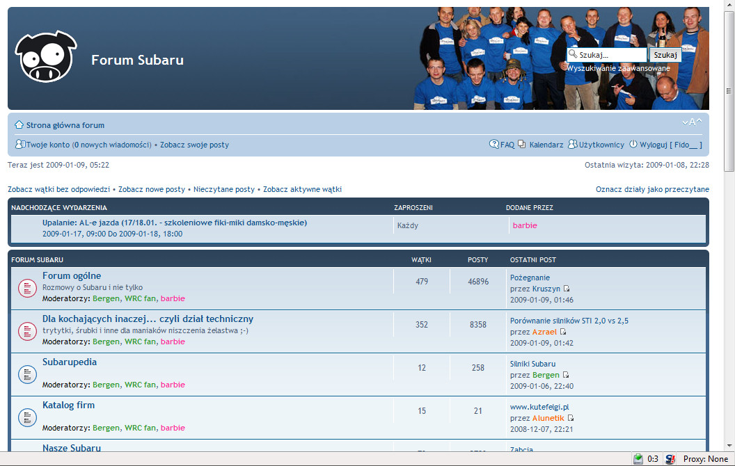Click the Użytkownicy members icon
Image resolution: width=735 pixels, height=466 pixels.
pyautogui.click(x=573, y=145)
